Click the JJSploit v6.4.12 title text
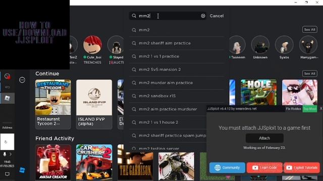 tap(232, 109)
